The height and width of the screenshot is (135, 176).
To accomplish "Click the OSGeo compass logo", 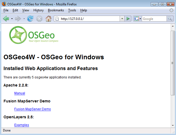I will pyautogui.click(x=34, y=35).
